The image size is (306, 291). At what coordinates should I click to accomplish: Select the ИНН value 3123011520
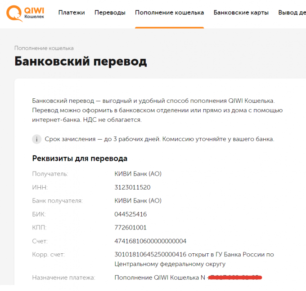tap(132, 187)
